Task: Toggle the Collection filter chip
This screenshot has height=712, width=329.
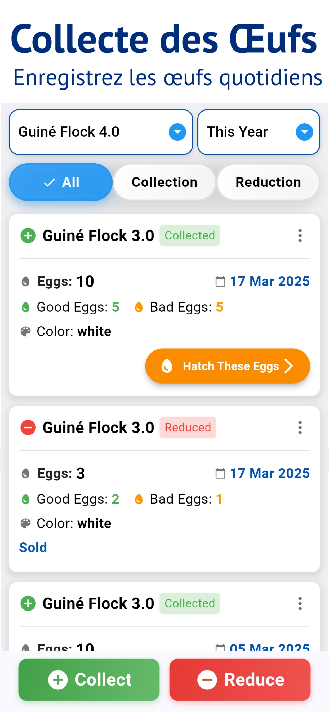Action: pyautogui.click(x=164, y=182)
